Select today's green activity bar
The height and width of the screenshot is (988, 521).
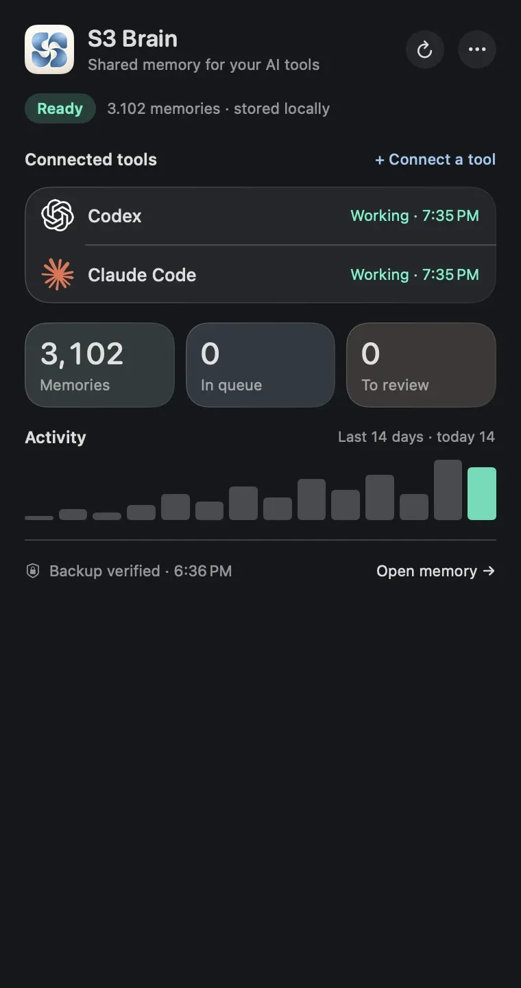(x=482, y=493)
